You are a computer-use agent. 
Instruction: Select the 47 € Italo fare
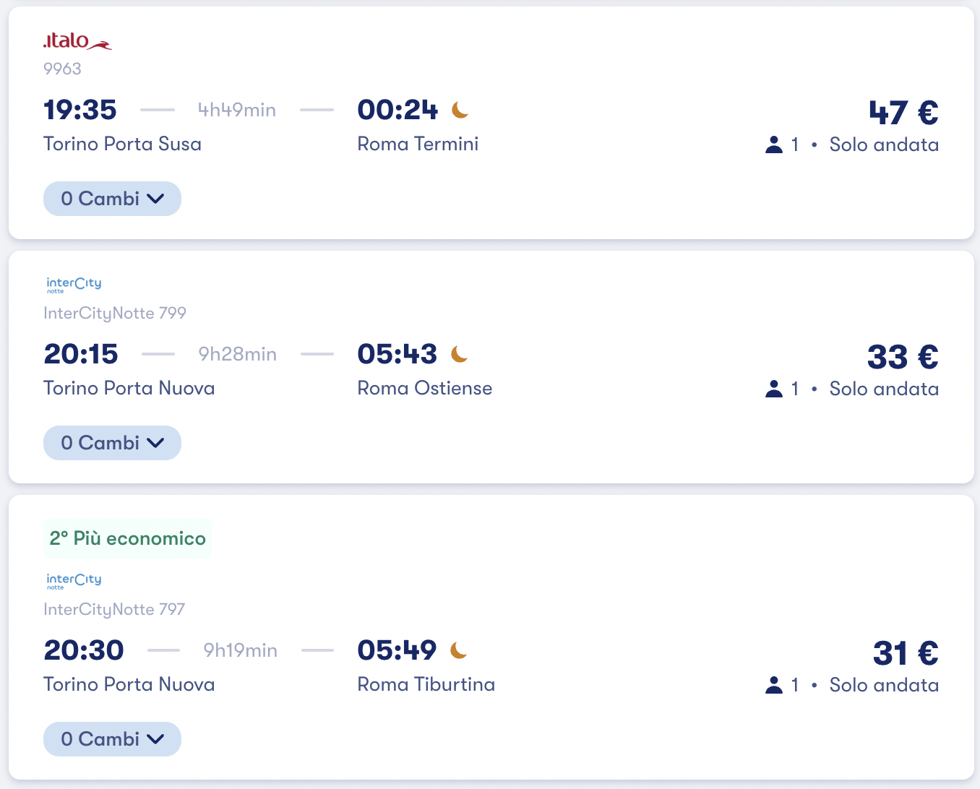point(903,113)
